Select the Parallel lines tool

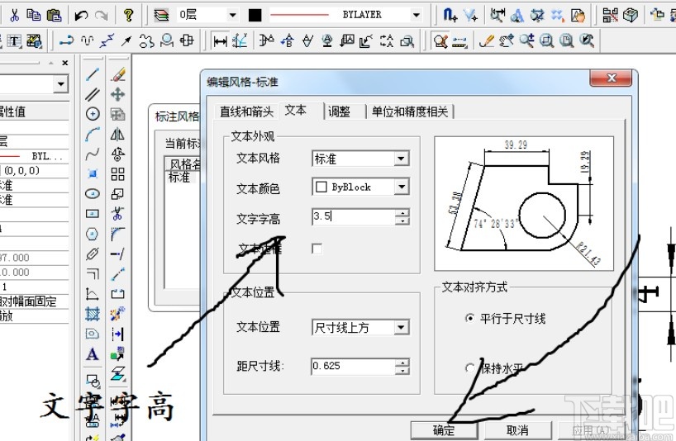click(x=93, y=94)
